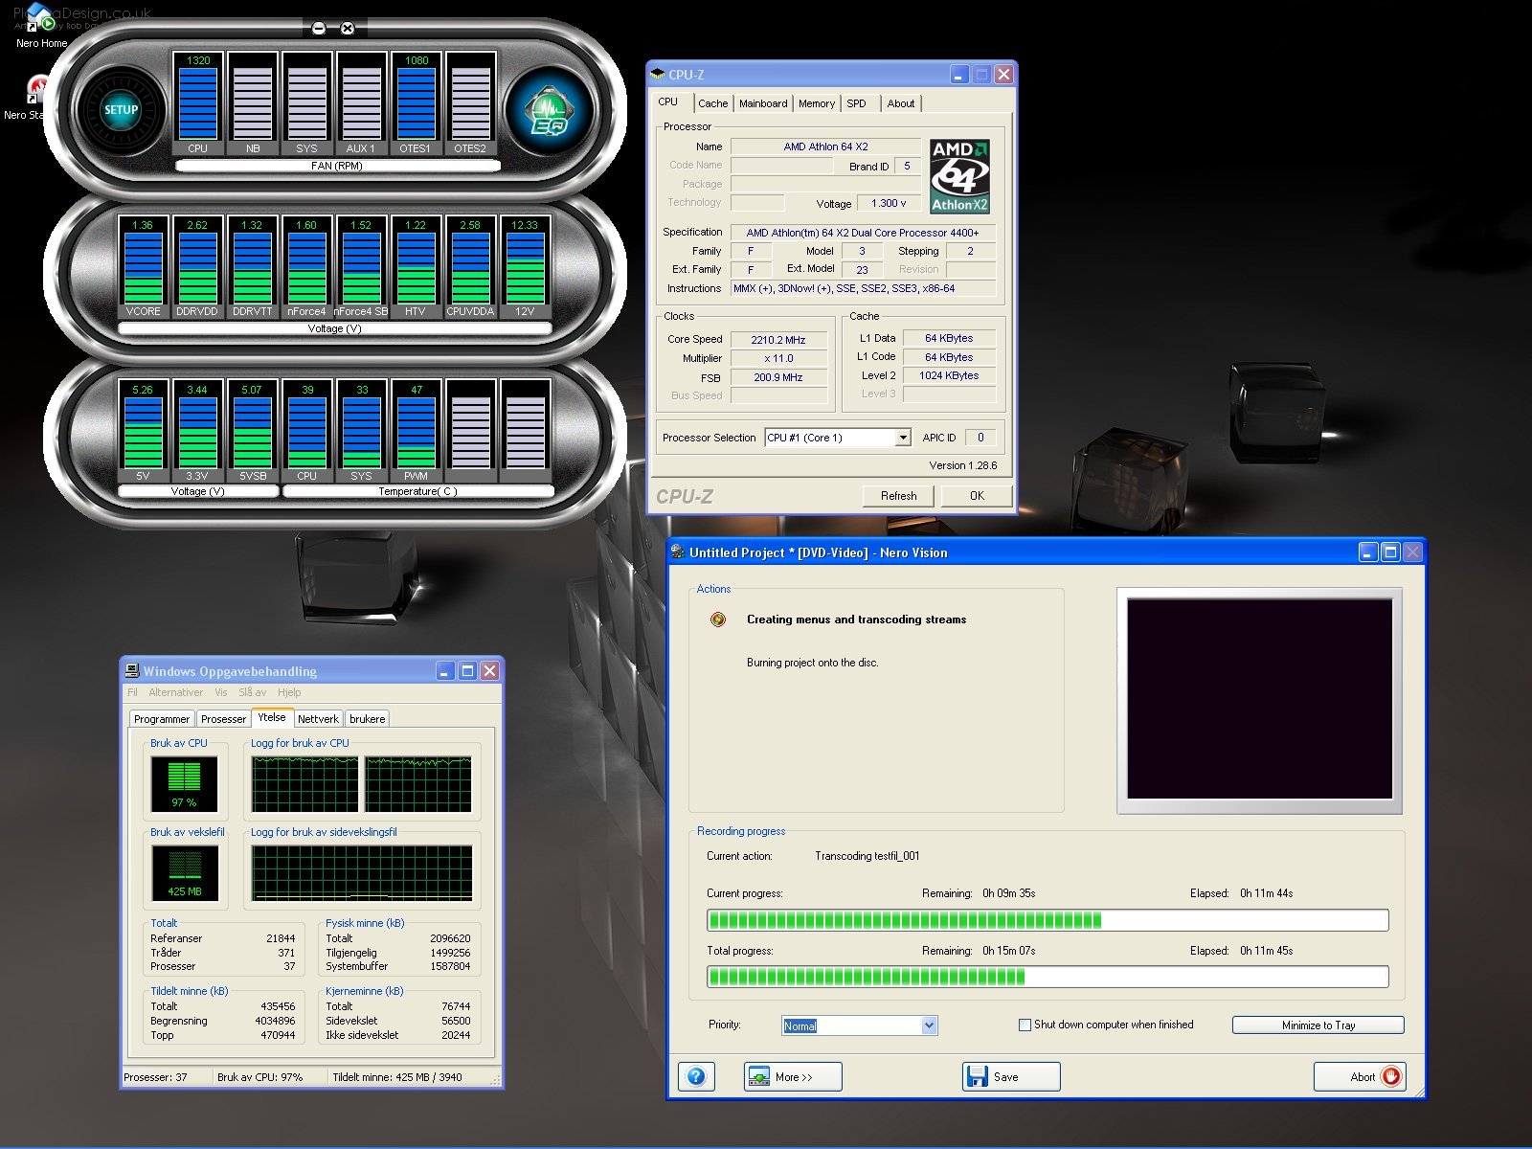Click the Core Speed value field
The image size is (1532, 1149).
pos(778,340)
